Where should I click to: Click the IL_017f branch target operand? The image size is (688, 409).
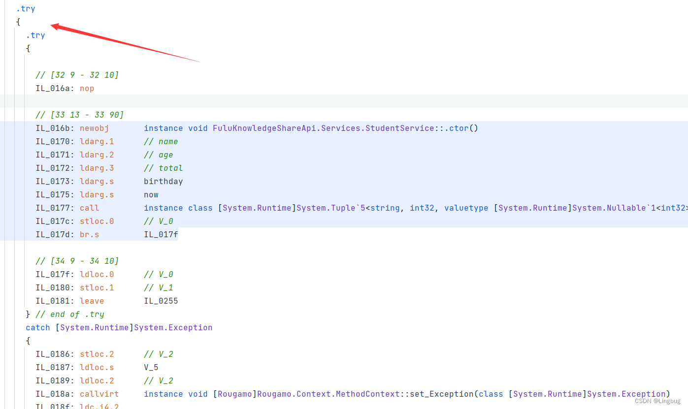click(x=161, y=235)
